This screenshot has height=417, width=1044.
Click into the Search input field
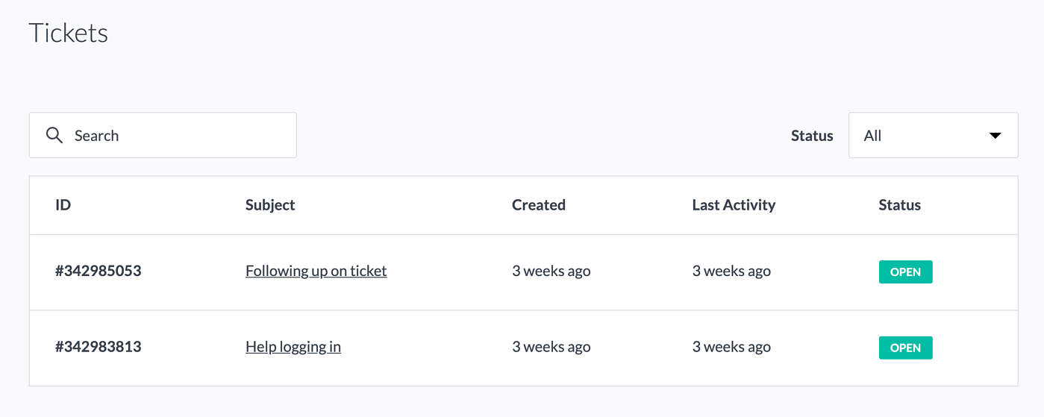163,135
